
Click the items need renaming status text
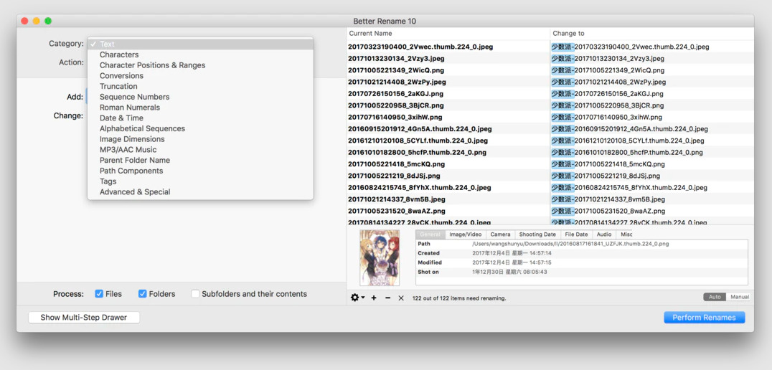click(x=459, y=298)
